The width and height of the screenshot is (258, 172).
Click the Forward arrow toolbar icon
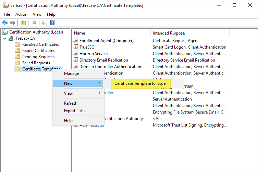[x=13, y=23]
